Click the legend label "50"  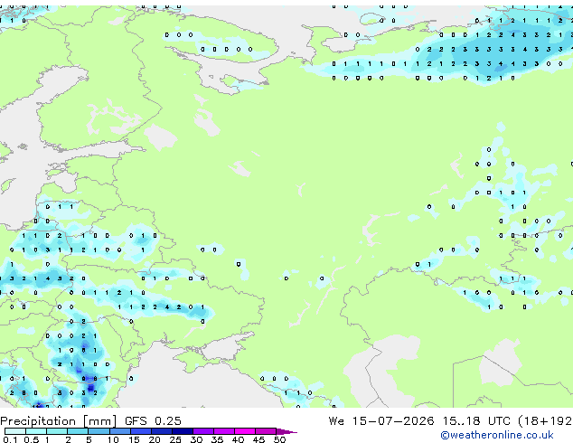click(x=279, y=439)
